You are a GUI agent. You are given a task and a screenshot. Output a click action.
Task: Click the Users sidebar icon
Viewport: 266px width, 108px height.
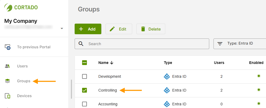point(7,66)
